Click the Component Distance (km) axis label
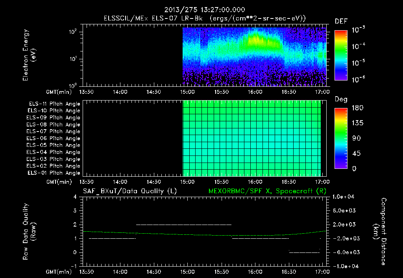The height and width of the screenshot is (278, 403). pos(380,232)
